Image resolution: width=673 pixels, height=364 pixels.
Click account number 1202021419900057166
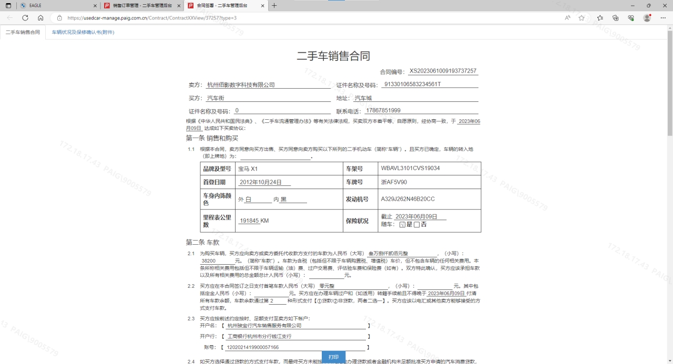tap(253, 347)
